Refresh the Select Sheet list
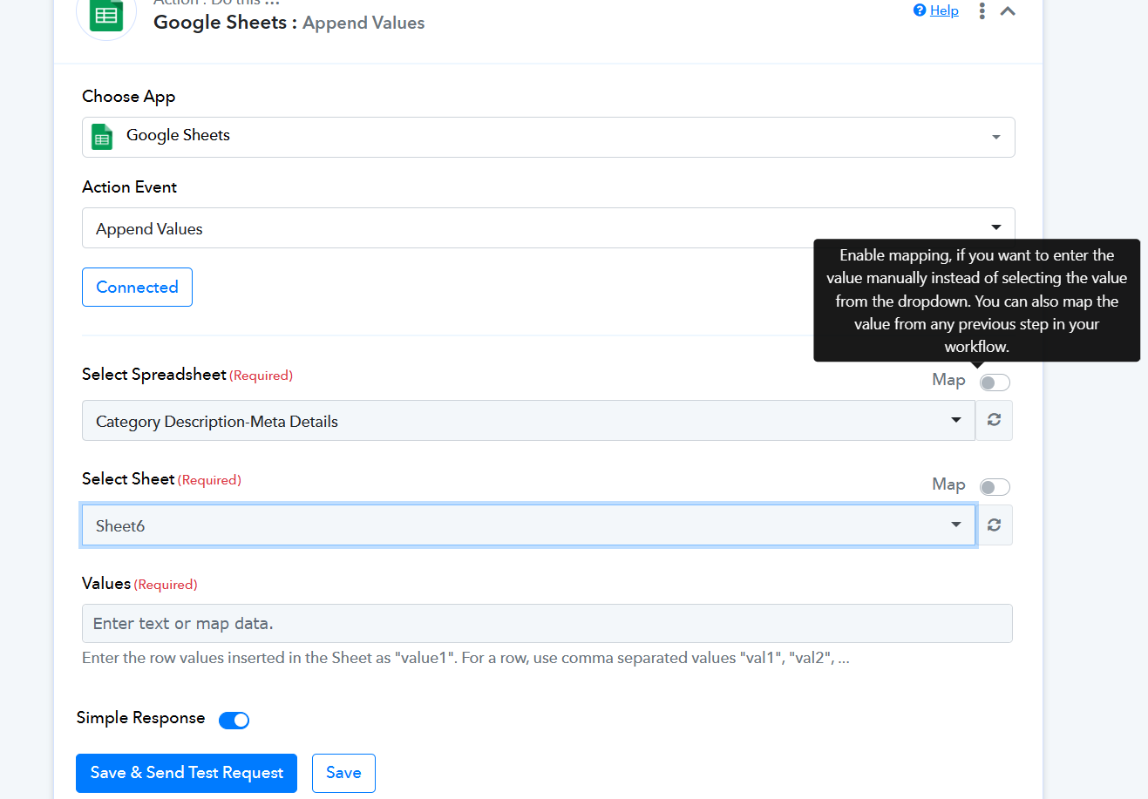Screen dimensions: 1148x799 click(x=994, y=525)
